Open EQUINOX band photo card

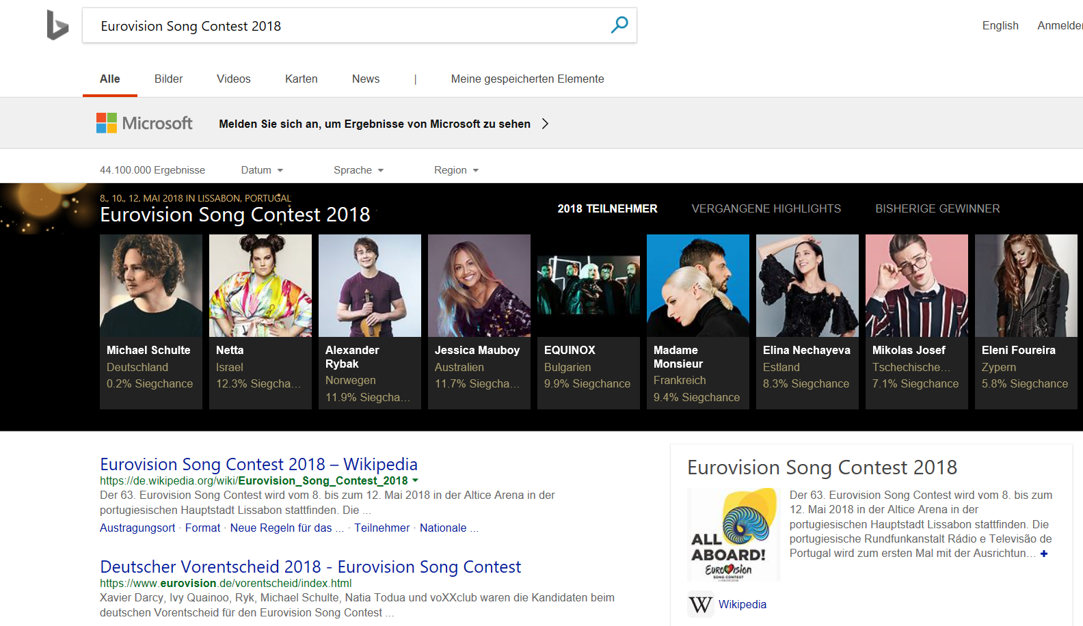589,286
